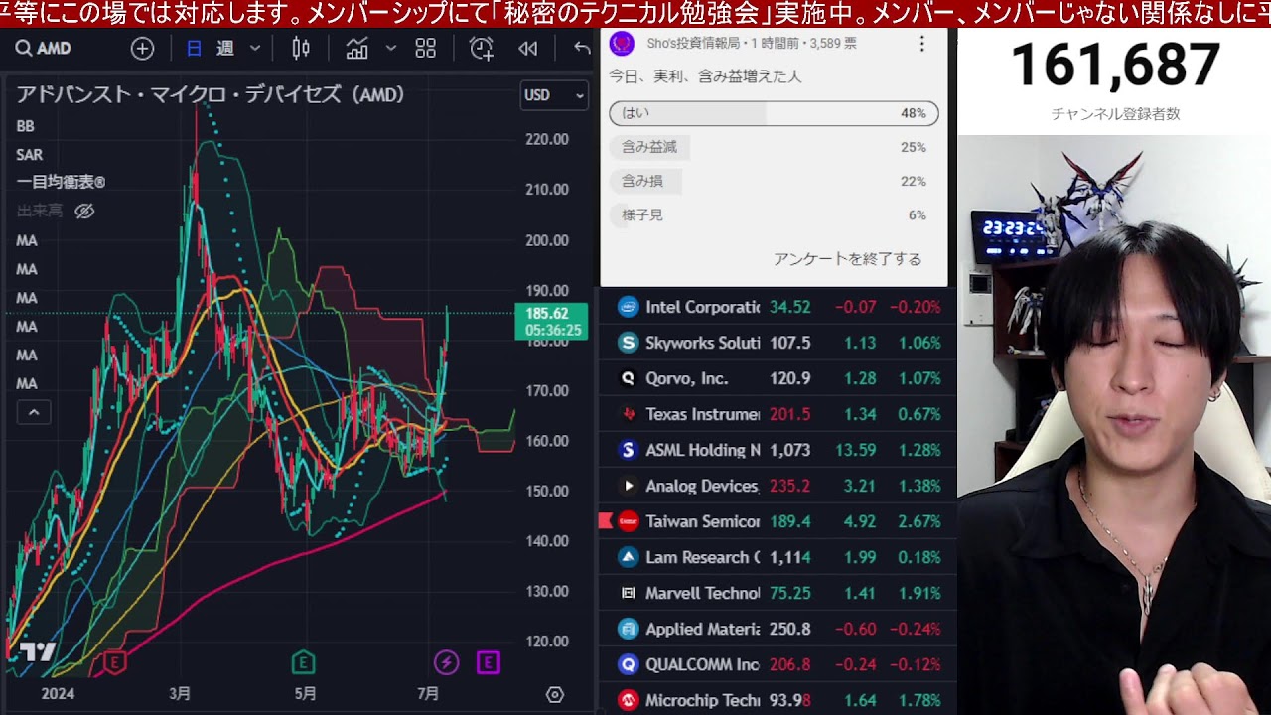Screen dimensions: 1271x715
Task: Click the ASML Holding logo icon
Action: pyautogui.click(x=628, y=450)
